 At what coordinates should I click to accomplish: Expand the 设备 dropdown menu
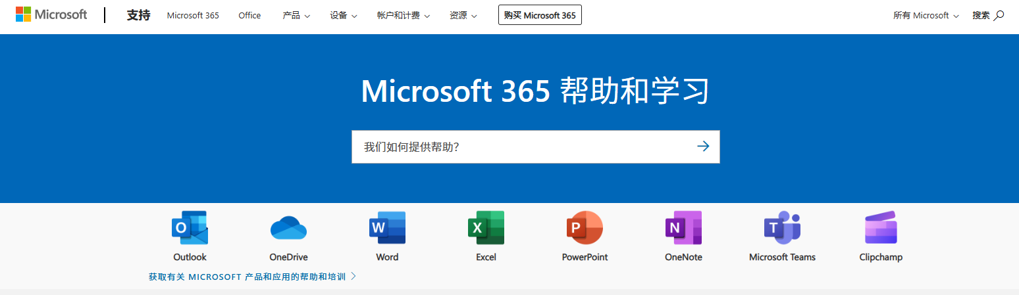(344, 15)
